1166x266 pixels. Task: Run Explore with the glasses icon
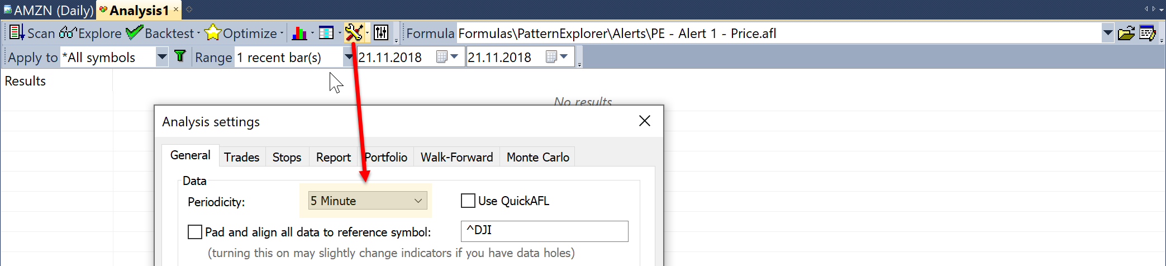[x=68, y=33]
